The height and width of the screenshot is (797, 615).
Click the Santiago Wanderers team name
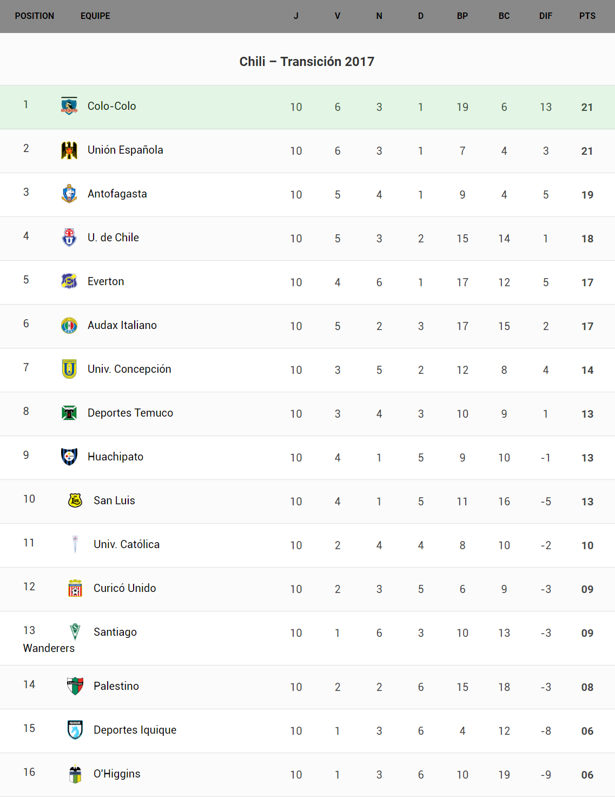click(x=115, y=632)
